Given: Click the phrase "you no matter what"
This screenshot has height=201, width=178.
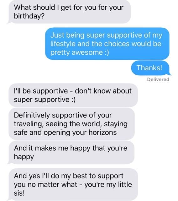Looking at the screenshot, I should click(x=45, y=184).
